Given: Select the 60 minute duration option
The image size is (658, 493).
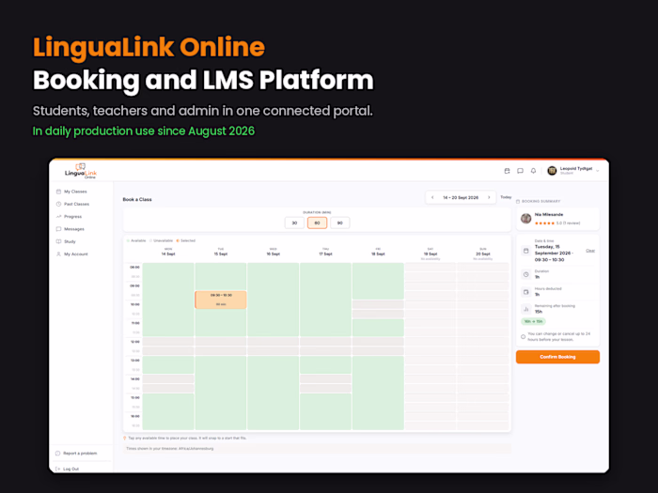Looking at the screenshot, I should 318,223.
